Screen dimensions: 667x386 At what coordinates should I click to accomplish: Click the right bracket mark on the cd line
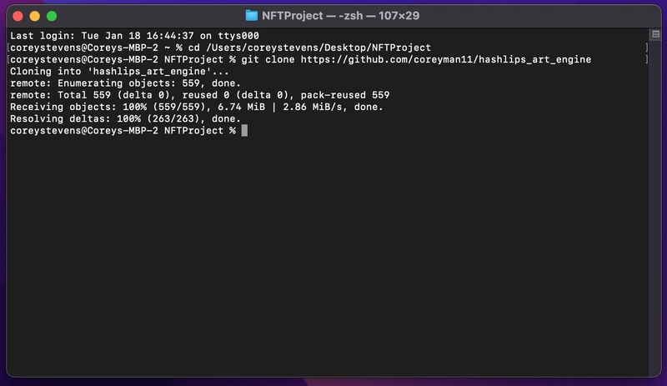(x=647, y=48)
